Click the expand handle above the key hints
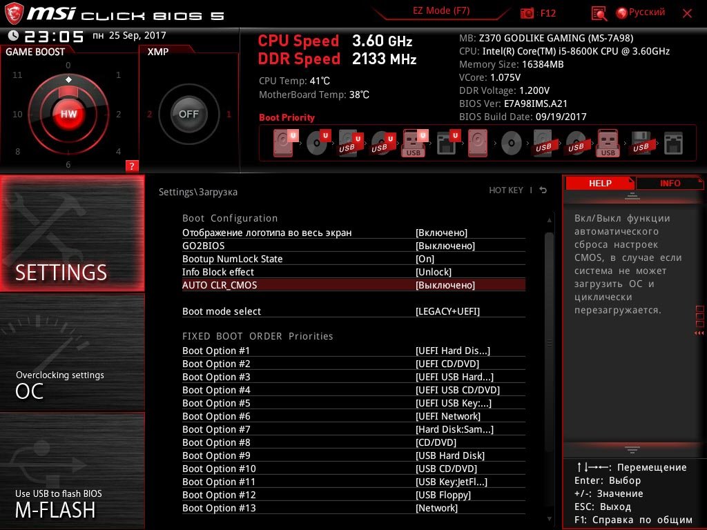707x530 pixels. click(632, 450)
